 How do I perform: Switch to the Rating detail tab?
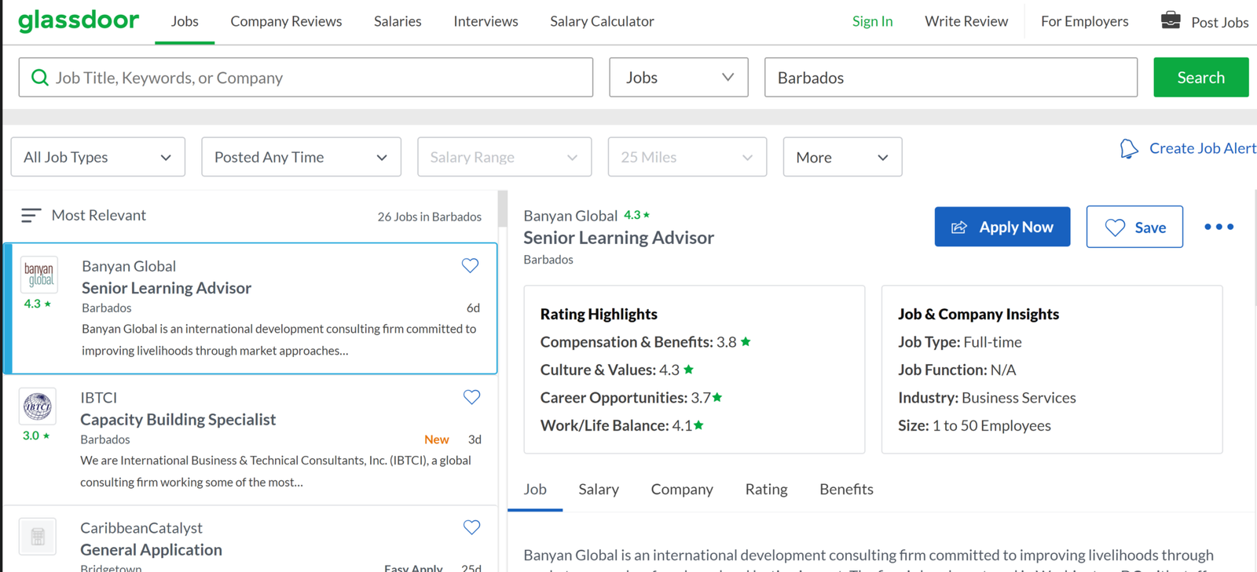point(766,489)
